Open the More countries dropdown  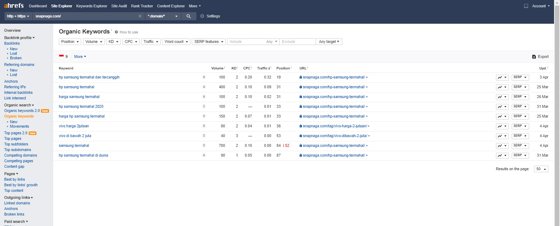(80, 56)
